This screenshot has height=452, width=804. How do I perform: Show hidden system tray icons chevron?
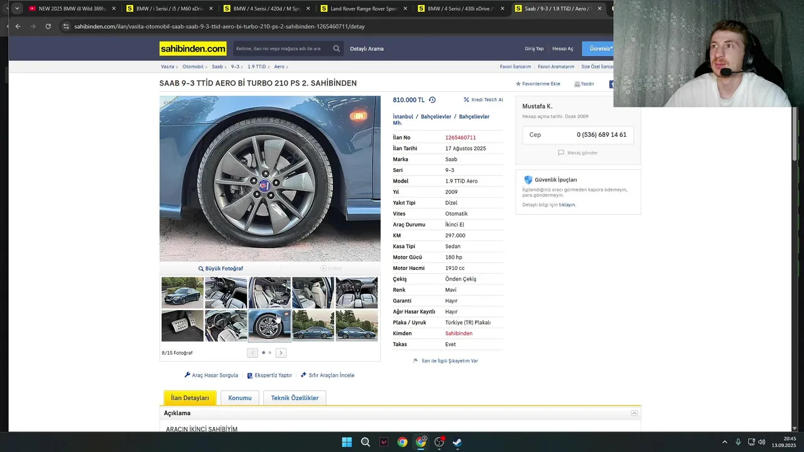point(724,442)
